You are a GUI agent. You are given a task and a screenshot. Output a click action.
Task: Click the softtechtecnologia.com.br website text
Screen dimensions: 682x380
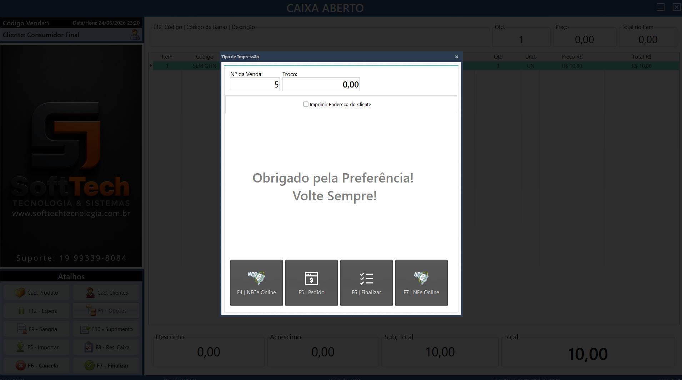click(71, 214)
